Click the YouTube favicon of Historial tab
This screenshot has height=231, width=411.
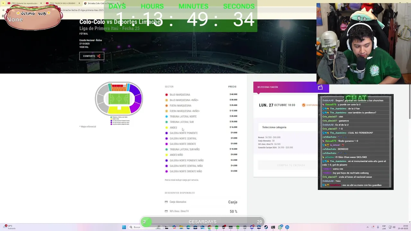click(9, 3)
